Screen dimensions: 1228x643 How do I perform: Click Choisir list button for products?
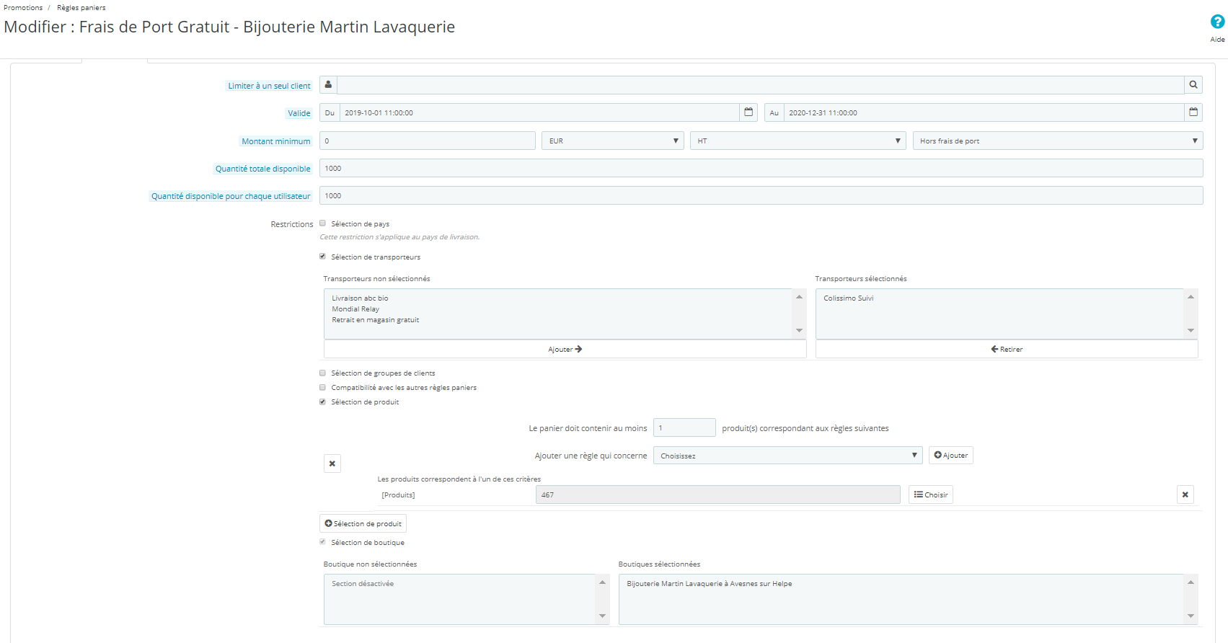click(931, 495)
